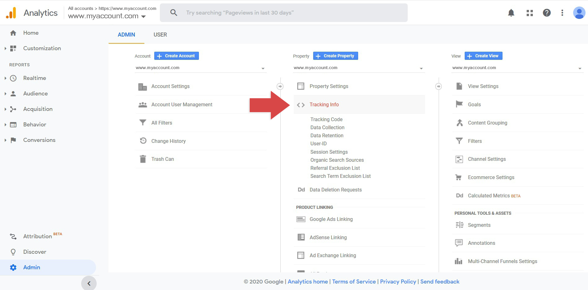The image size is (588, 290).
Task: Collapse the left sidebar with chevron button
Action: (89, 283)
